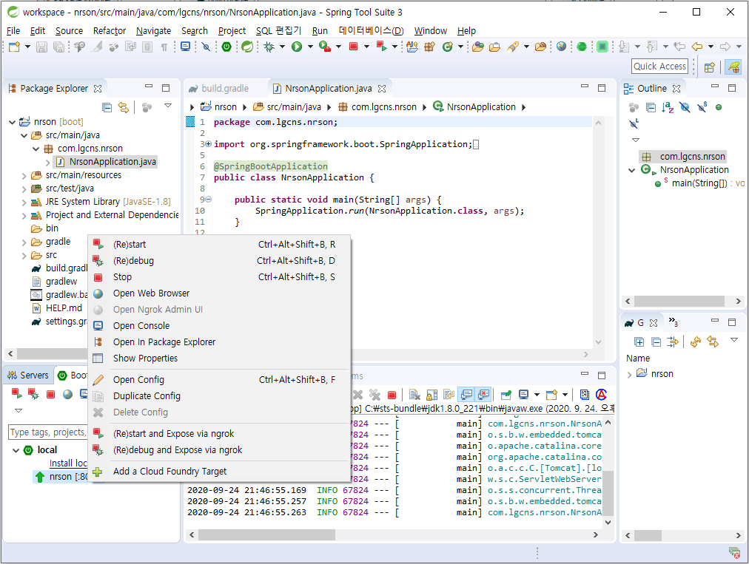The image size is (749, 564).
Task: Select (Re)start and Expose via ngrok
Action: pyautogui.click(x=219, y=433)
